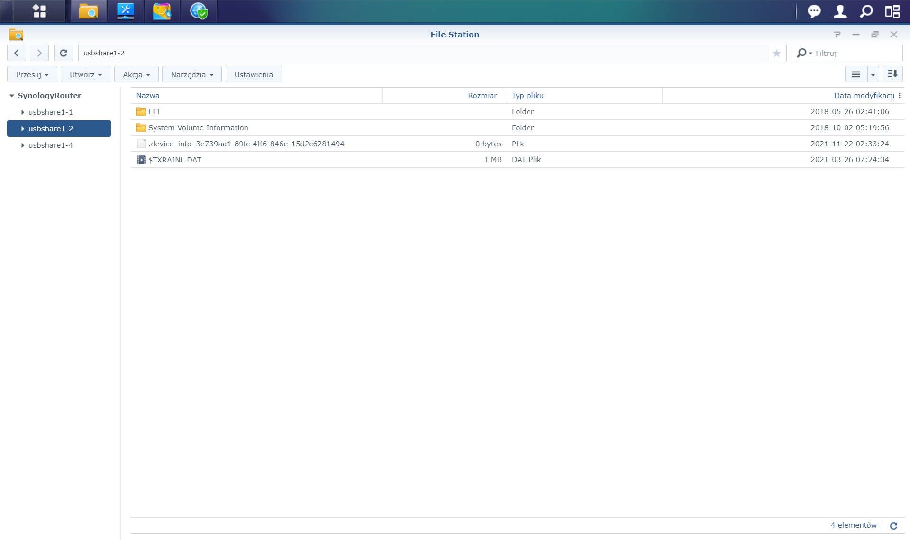Open the Prześlij upload menu
Viewport: 910px width, 540px height.
click(x=32, y=74)
